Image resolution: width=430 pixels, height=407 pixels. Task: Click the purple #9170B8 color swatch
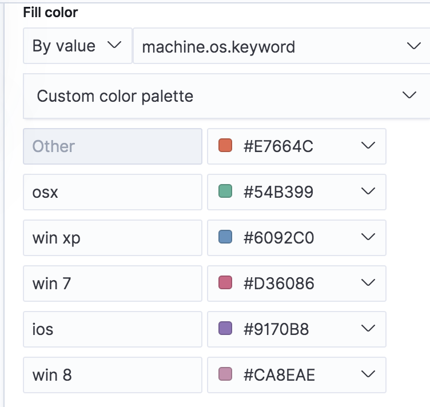225,329
